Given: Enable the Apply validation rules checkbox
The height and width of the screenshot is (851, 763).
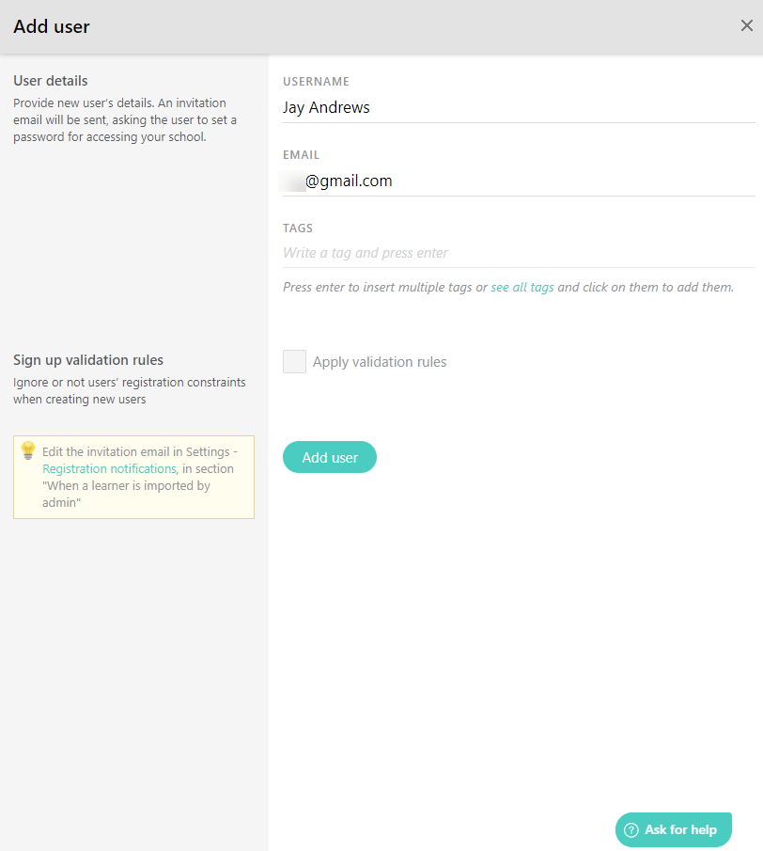Looking at the screenshot, I should (294, 361).
